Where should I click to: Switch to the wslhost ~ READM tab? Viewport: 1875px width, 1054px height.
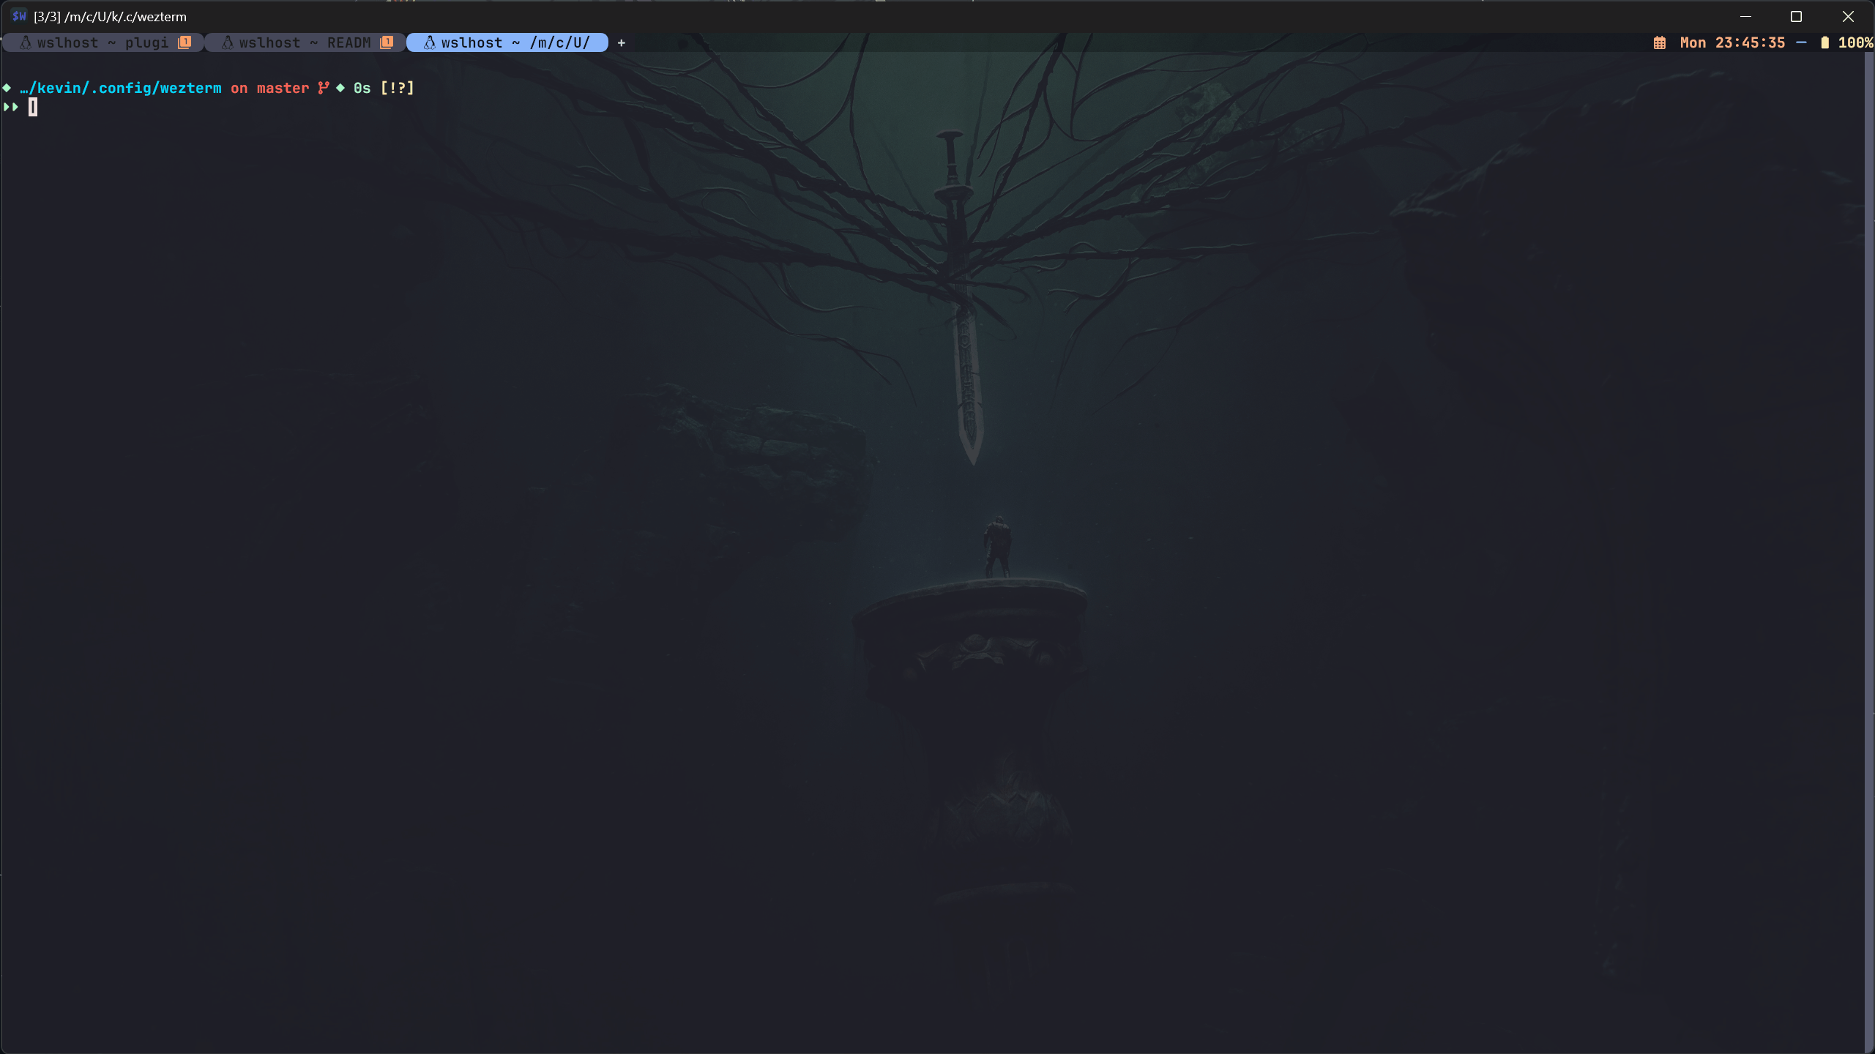(x=305, y=42)
